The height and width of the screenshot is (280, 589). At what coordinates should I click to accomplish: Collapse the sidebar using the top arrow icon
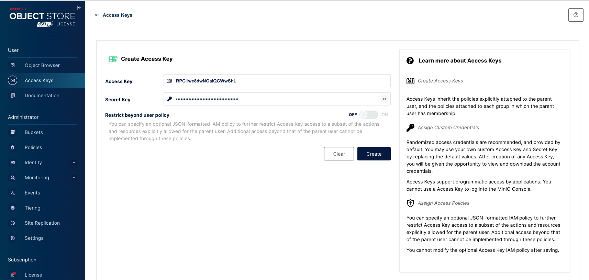tap(79, 8)
